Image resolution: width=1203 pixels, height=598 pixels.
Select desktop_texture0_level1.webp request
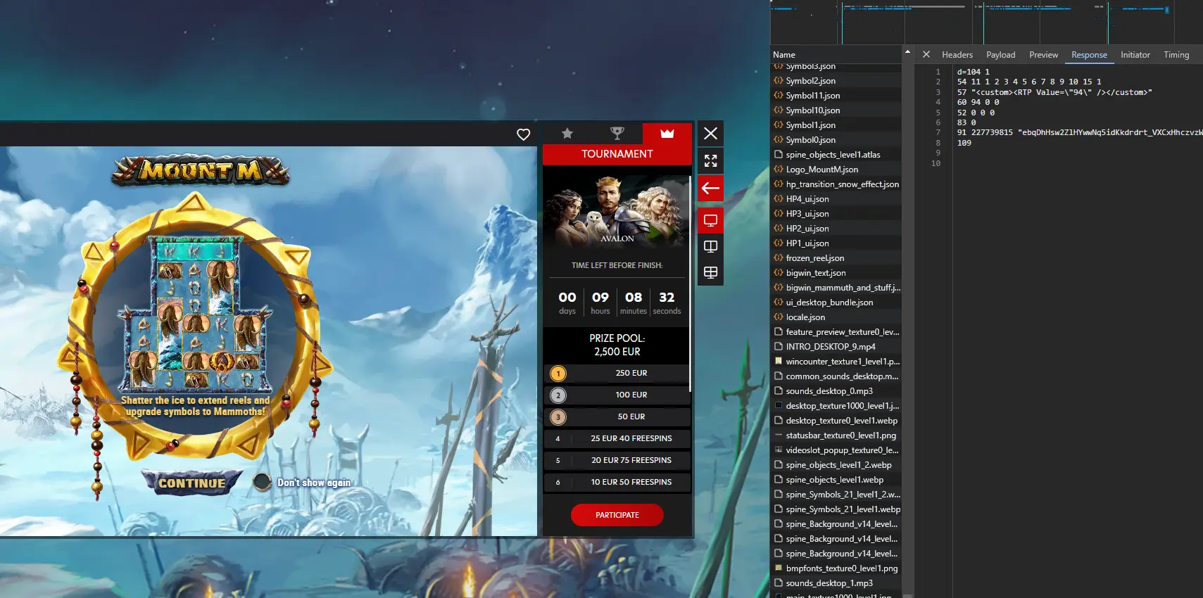pyautogui.click(x=836, y=421)
